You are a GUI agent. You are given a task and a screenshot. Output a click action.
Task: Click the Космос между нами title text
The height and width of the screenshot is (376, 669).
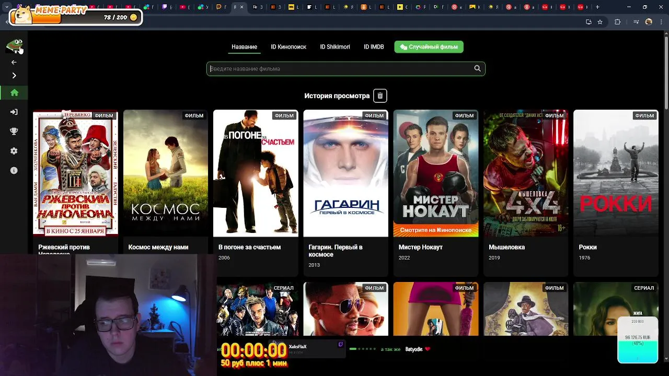158,247
